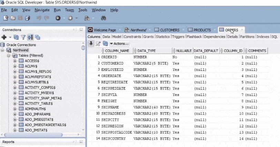Expand the ADMINAUTH$ table node
Image resolution: width=280 pixels, height=147 pixels.
click(x=15, y=109)
